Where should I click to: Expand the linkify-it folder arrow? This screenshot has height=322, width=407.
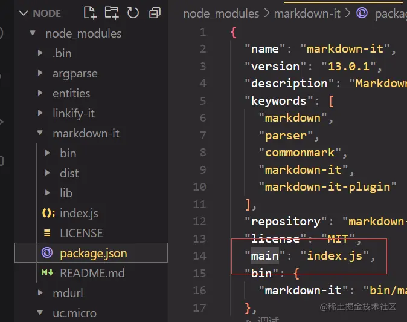click(x=40, y=113)
